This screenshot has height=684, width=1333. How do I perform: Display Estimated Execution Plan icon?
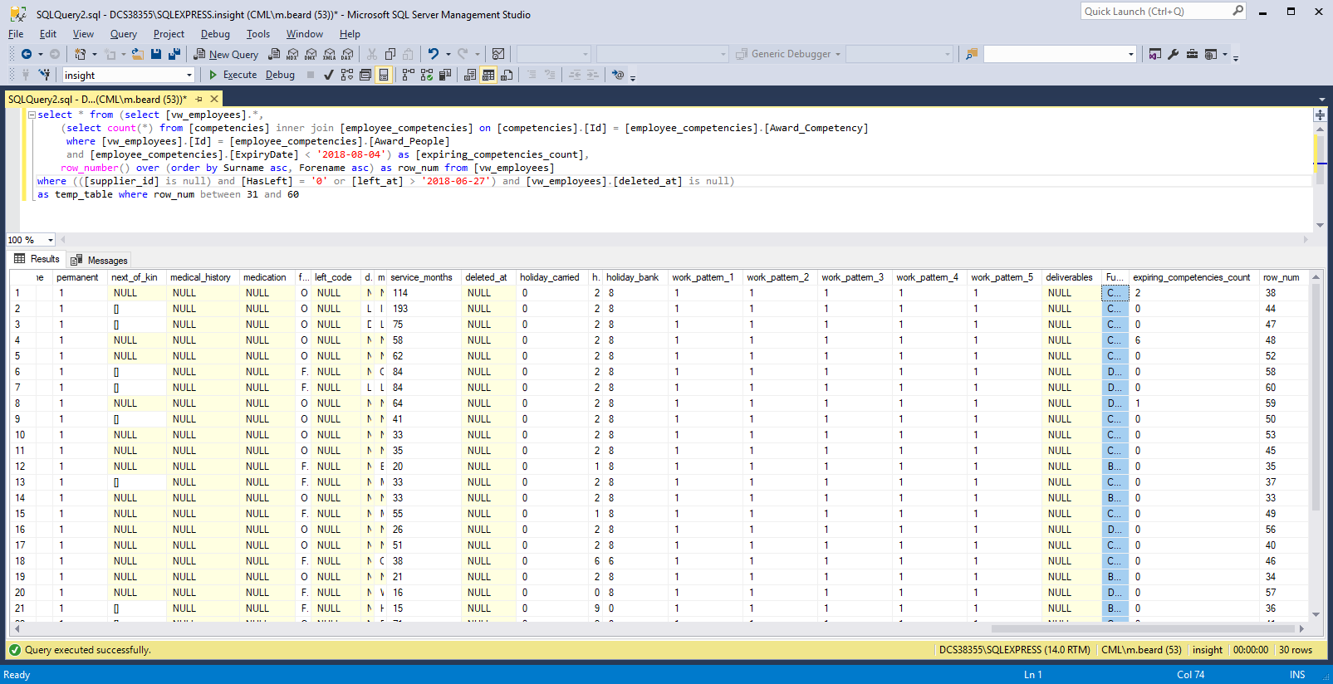click(347, 75)
